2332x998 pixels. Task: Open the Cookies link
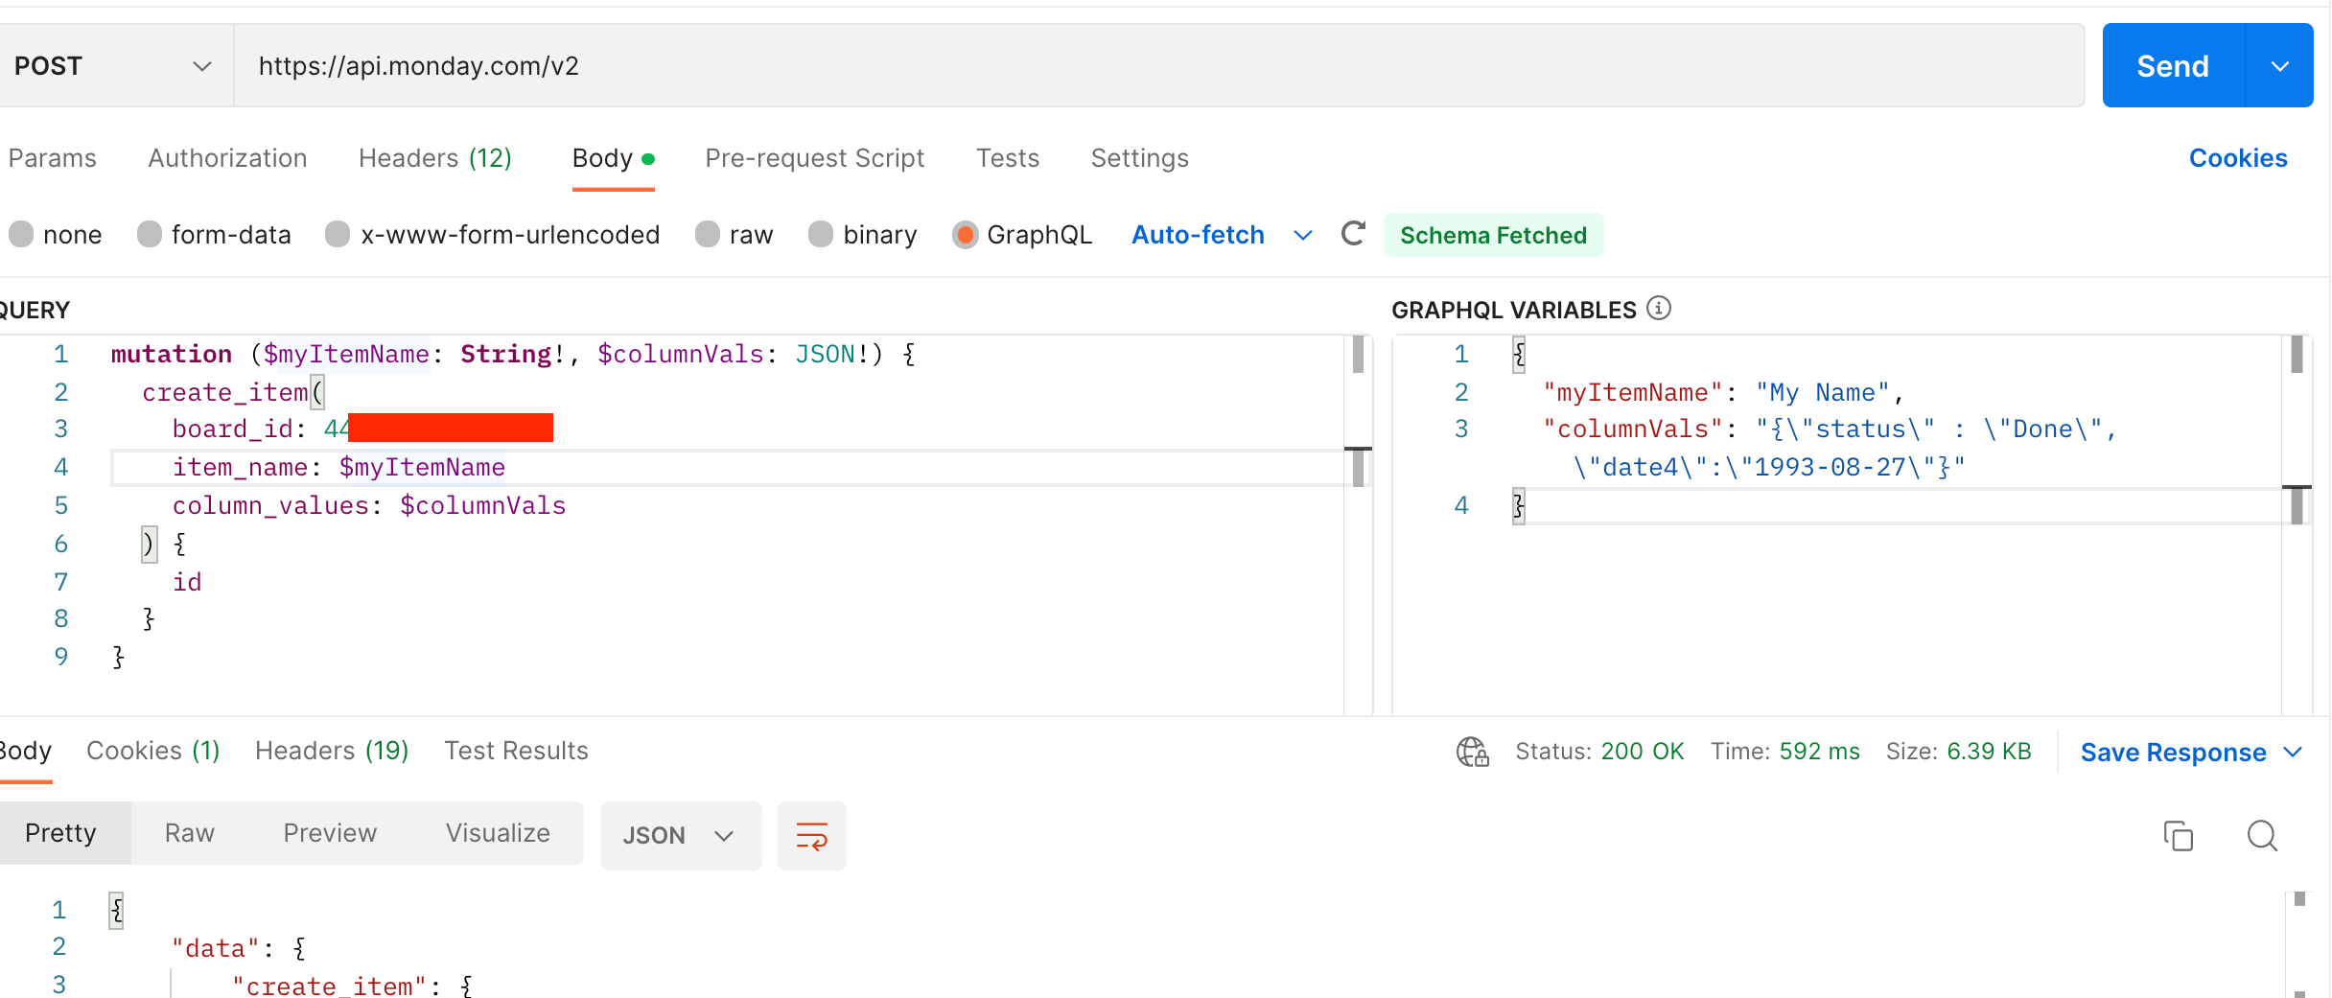tap(2238, 158)
